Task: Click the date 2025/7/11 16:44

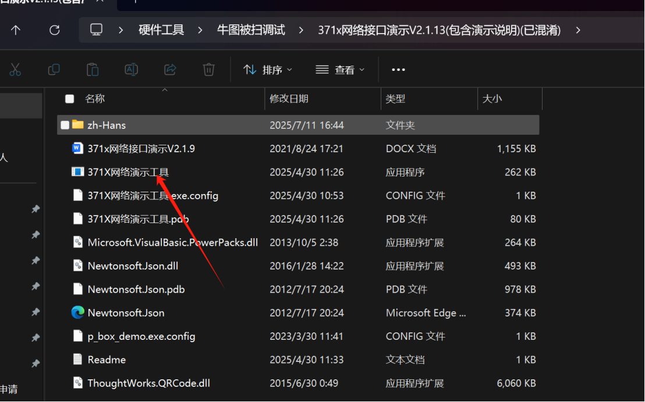Action: [306, 125]
